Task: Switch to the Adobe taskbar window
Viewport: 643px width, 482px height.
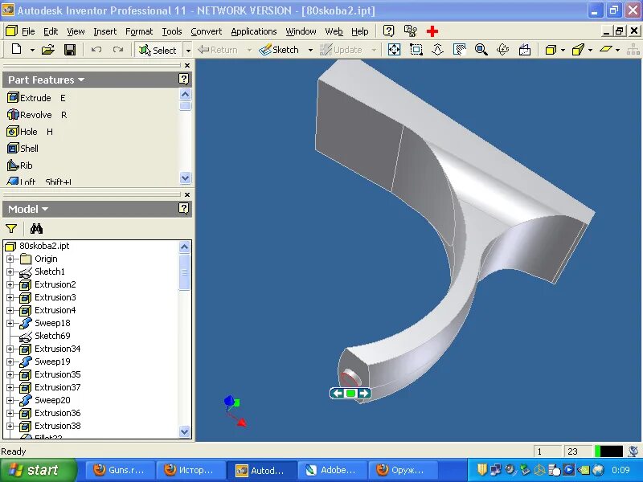Action: [332, 470]
